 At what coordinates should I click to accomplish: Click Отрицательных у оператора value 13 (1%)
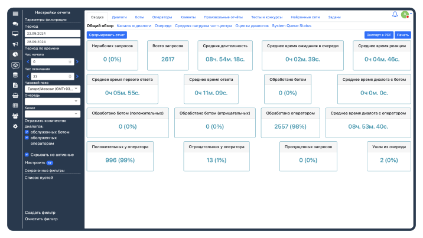point(216,161)
